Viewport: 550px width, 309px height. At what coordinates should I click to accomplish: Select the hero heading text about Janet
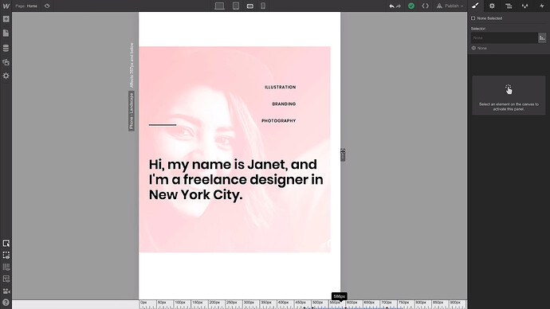[x=236, y=180]
